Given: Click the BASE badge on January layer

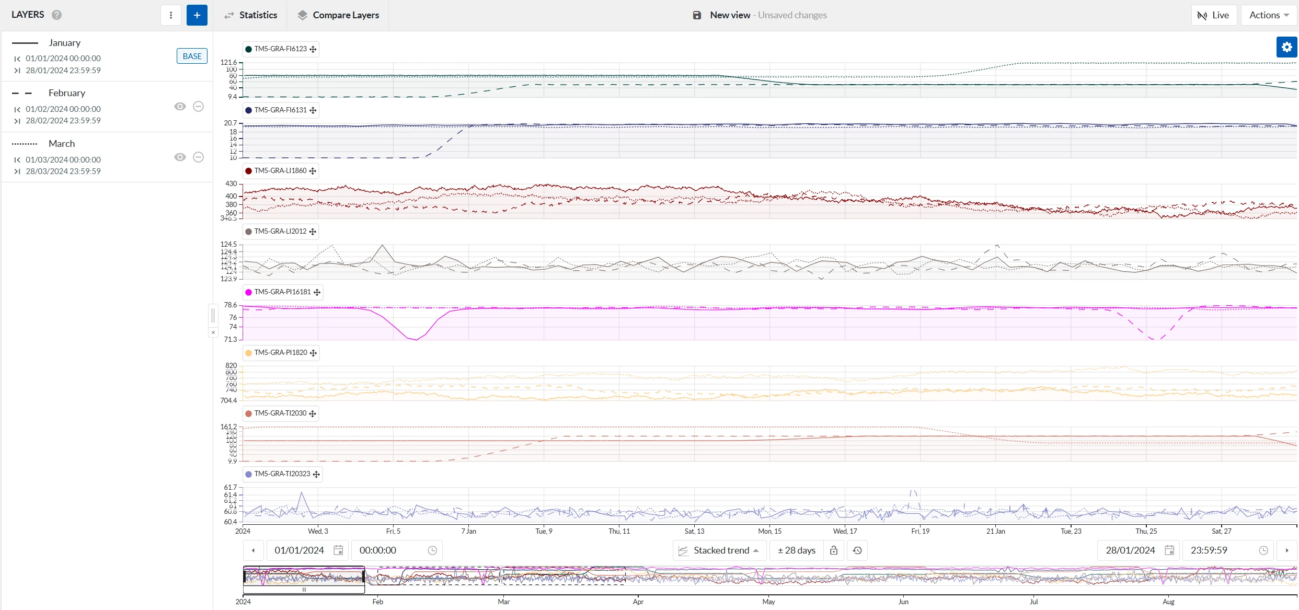Looking at the screenshot, I should tap(192, 56).
